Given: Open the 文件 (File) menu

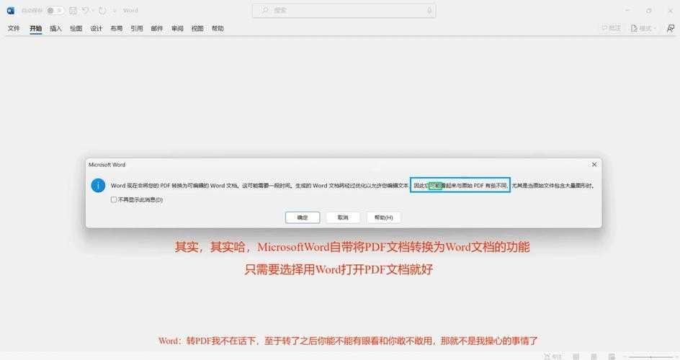Looking at the screenshot, I should click(x=14, y=28).
